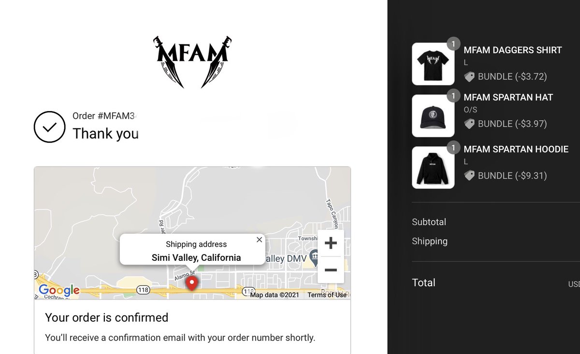Click the 118 highway shield on the map
This screenshot has width=580, height=354.
click(144, 290)
